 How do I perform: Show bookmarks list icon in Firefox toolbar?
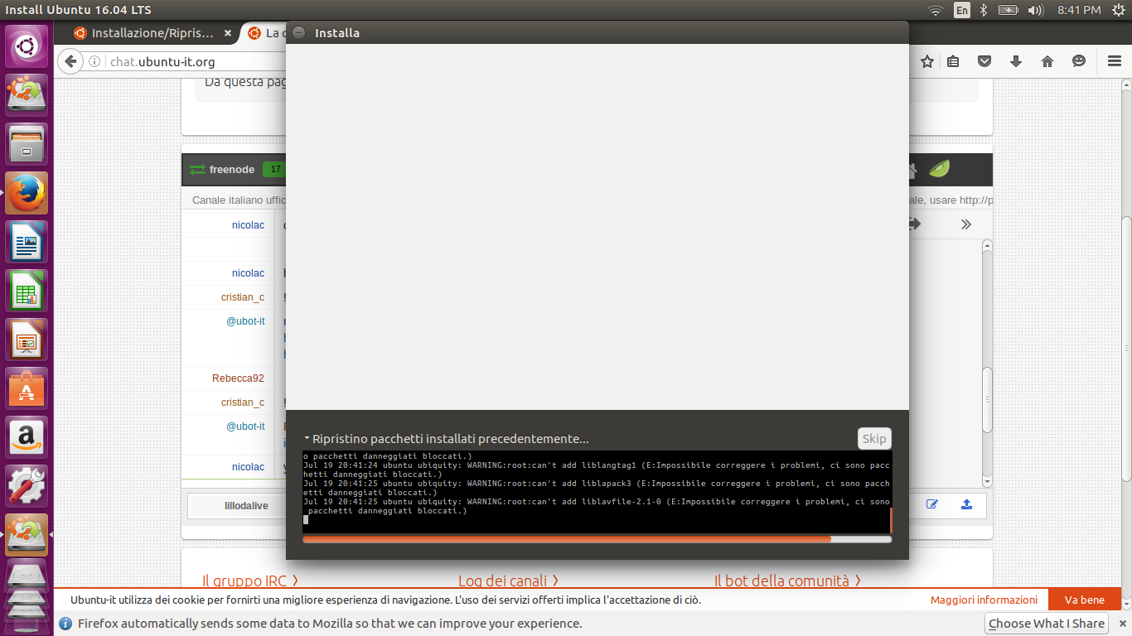pos(953,61)
